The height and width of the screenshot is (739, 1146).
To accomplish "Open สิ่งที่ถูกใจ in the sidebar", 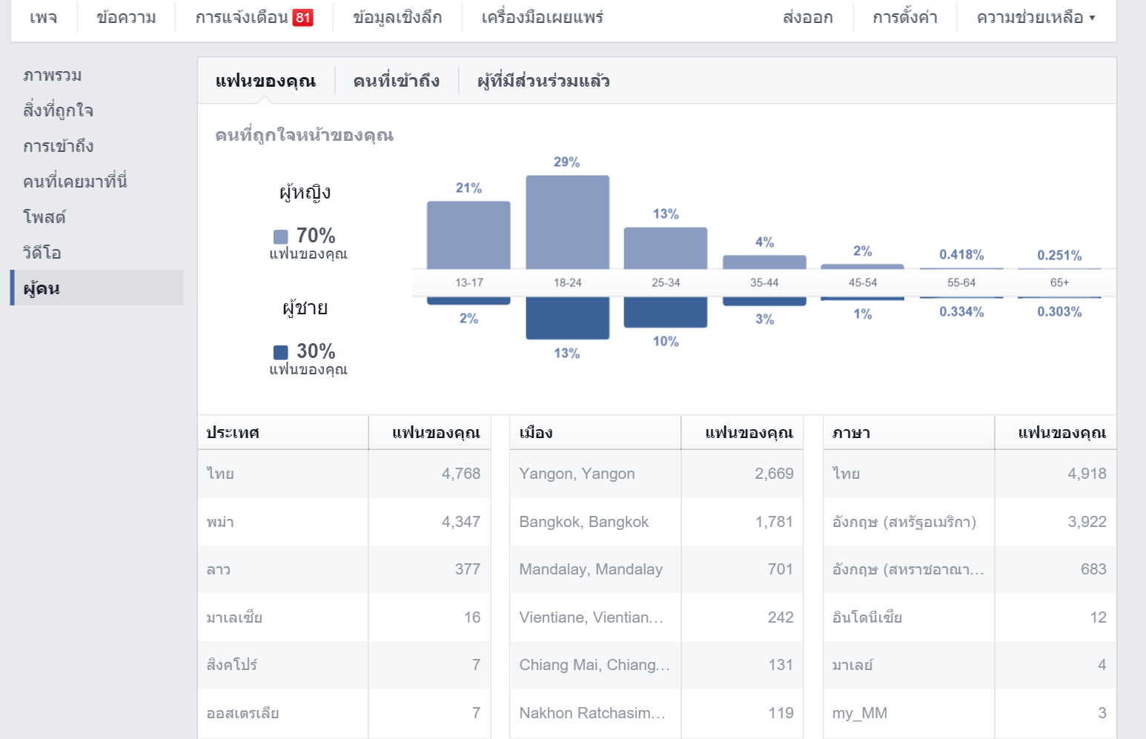I will tap(58, 110).
